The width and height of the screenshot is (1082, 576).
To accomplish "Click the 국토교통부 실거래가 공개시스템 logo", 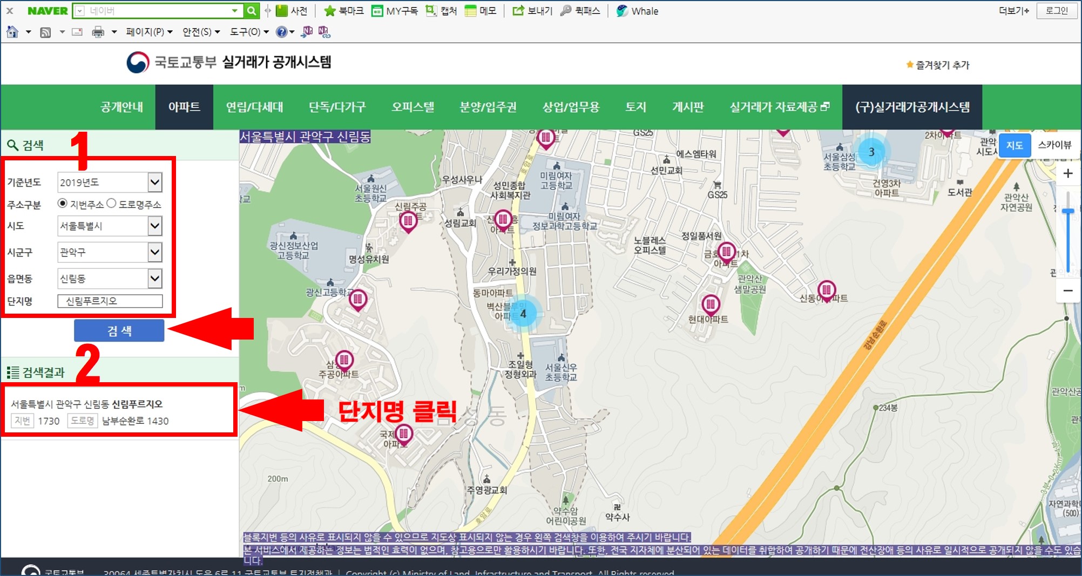I will (229, 63).
